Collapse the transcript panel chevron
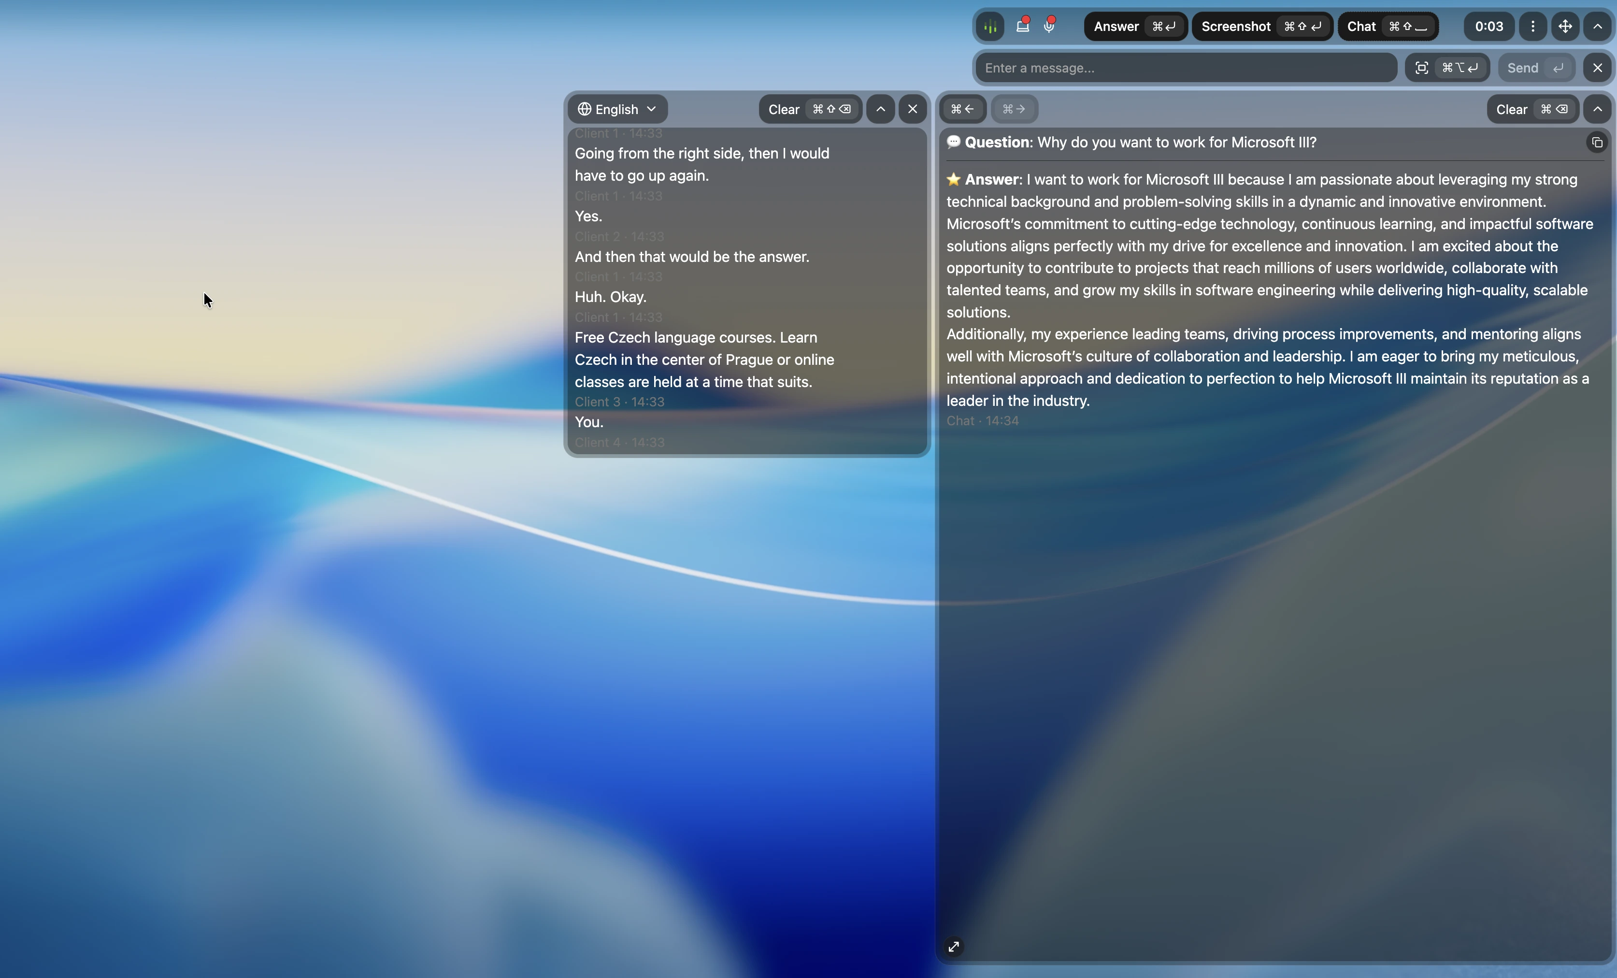Viewport: 1617px width, 978px height. click(x=881, y=109)
